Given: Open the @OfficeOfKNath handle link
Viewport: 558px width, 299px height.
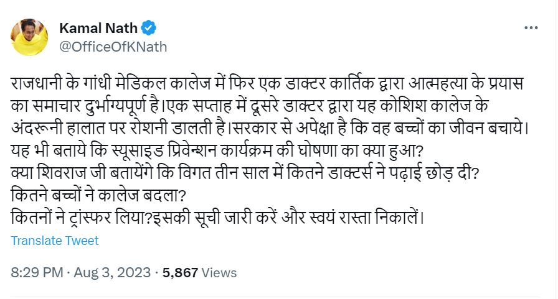Looking at the screenshot, I should point(113,47).
